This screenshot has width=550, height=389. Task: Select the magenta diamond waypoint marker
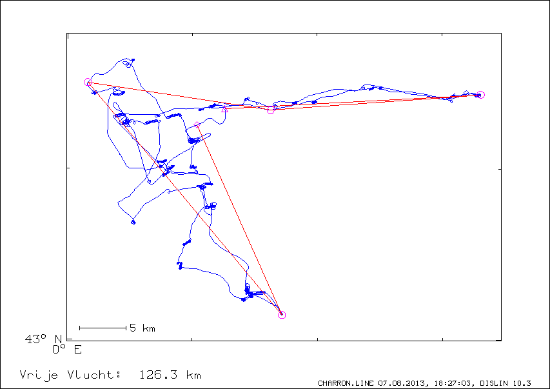click(x=197, y=124)
